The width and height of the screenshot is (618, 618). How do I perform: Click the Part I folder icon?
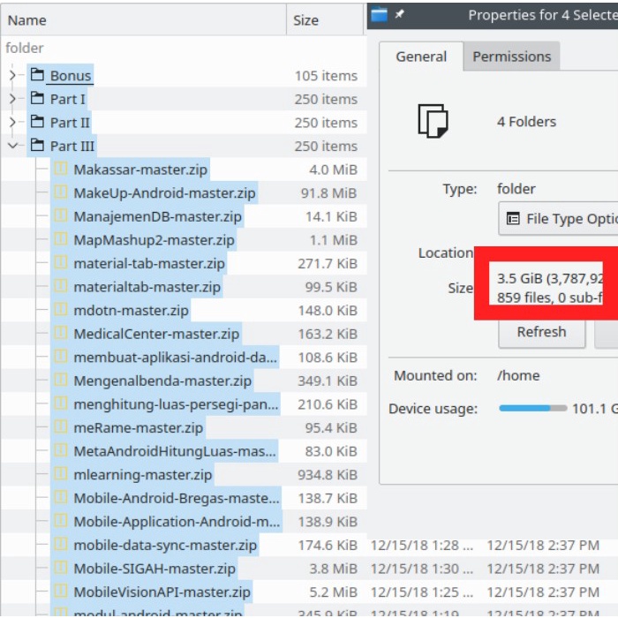[37, 98]
